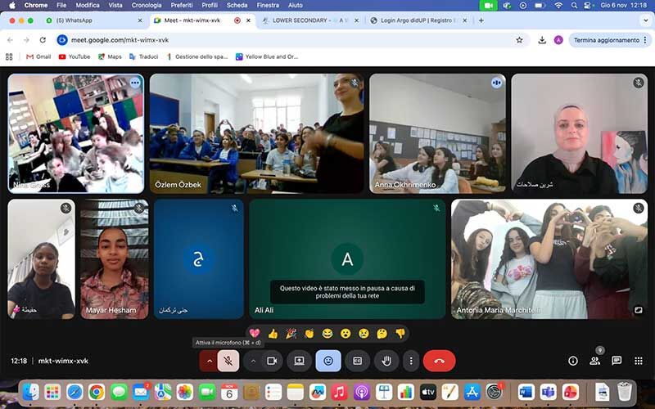The width and height of the screenshot is (655, 409).
Task: Send the surprised face reaction
Action: [x=346, y=334]
